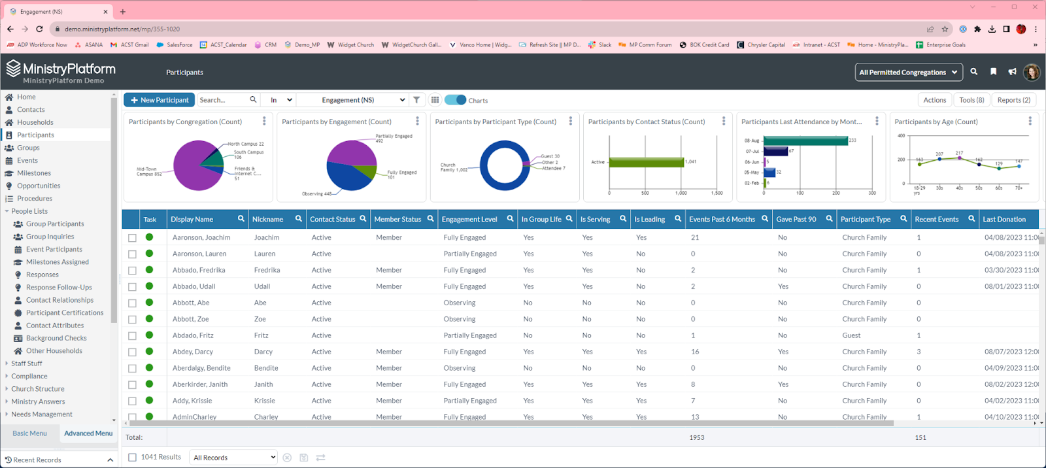Click the grid layout icon beside filter

(435, 100)
